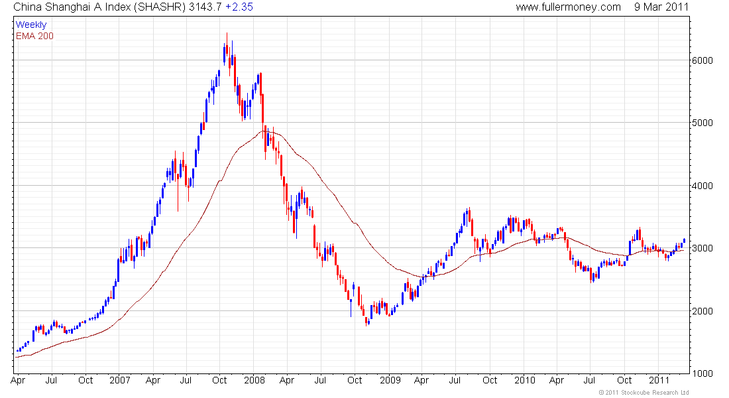Select the ticker symbol (SHASHR)
This screenshot has height=398, width=729.
(x=160, y=7)
